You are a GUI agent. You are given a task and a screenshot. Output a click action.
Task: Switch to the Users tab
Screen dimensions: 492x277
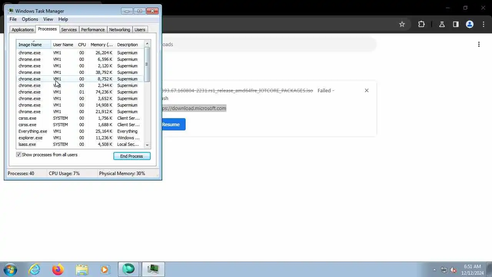point(140,30)
